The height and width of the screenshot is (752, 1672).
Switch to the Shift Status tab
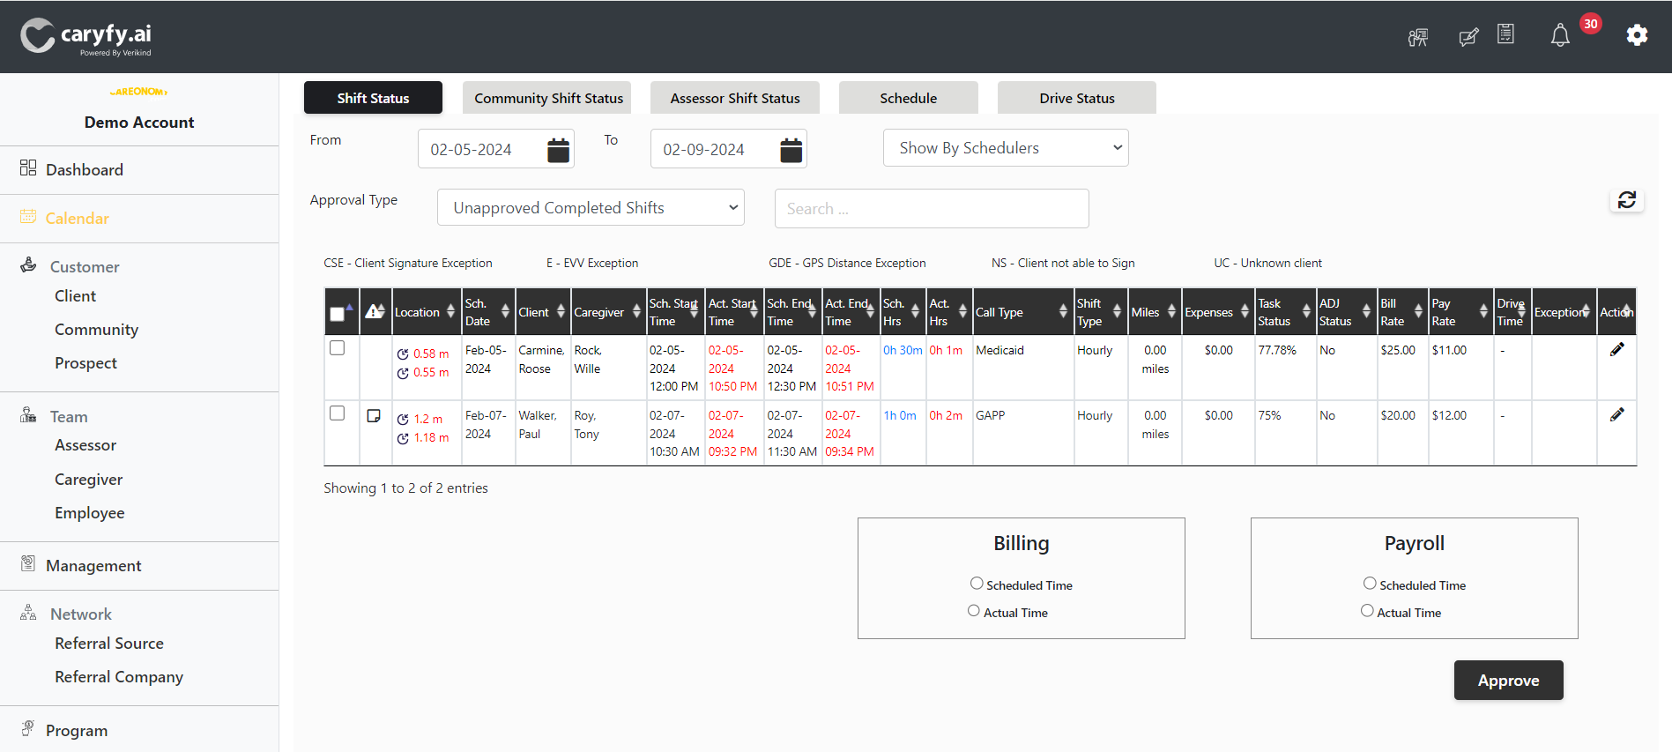[x=373, y=98]
